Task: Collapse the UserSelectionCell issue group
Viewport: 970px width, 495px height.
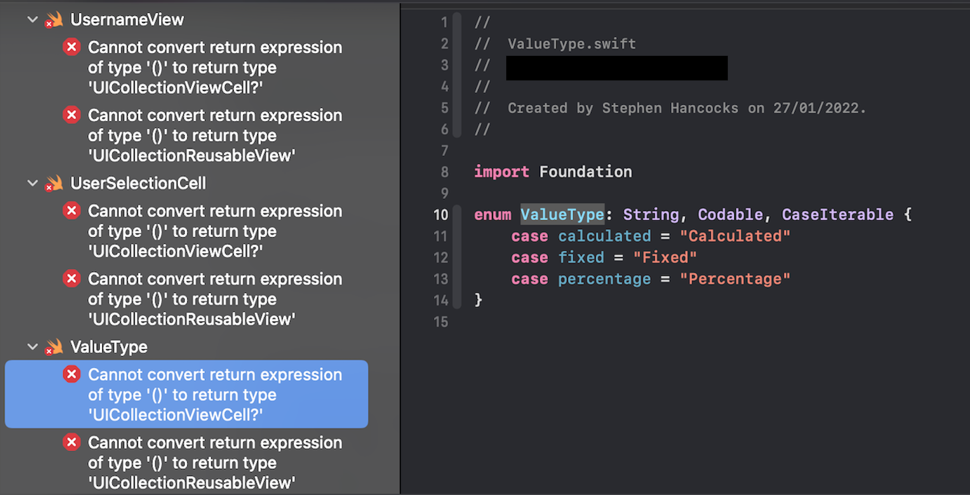Action: [32, 183]
